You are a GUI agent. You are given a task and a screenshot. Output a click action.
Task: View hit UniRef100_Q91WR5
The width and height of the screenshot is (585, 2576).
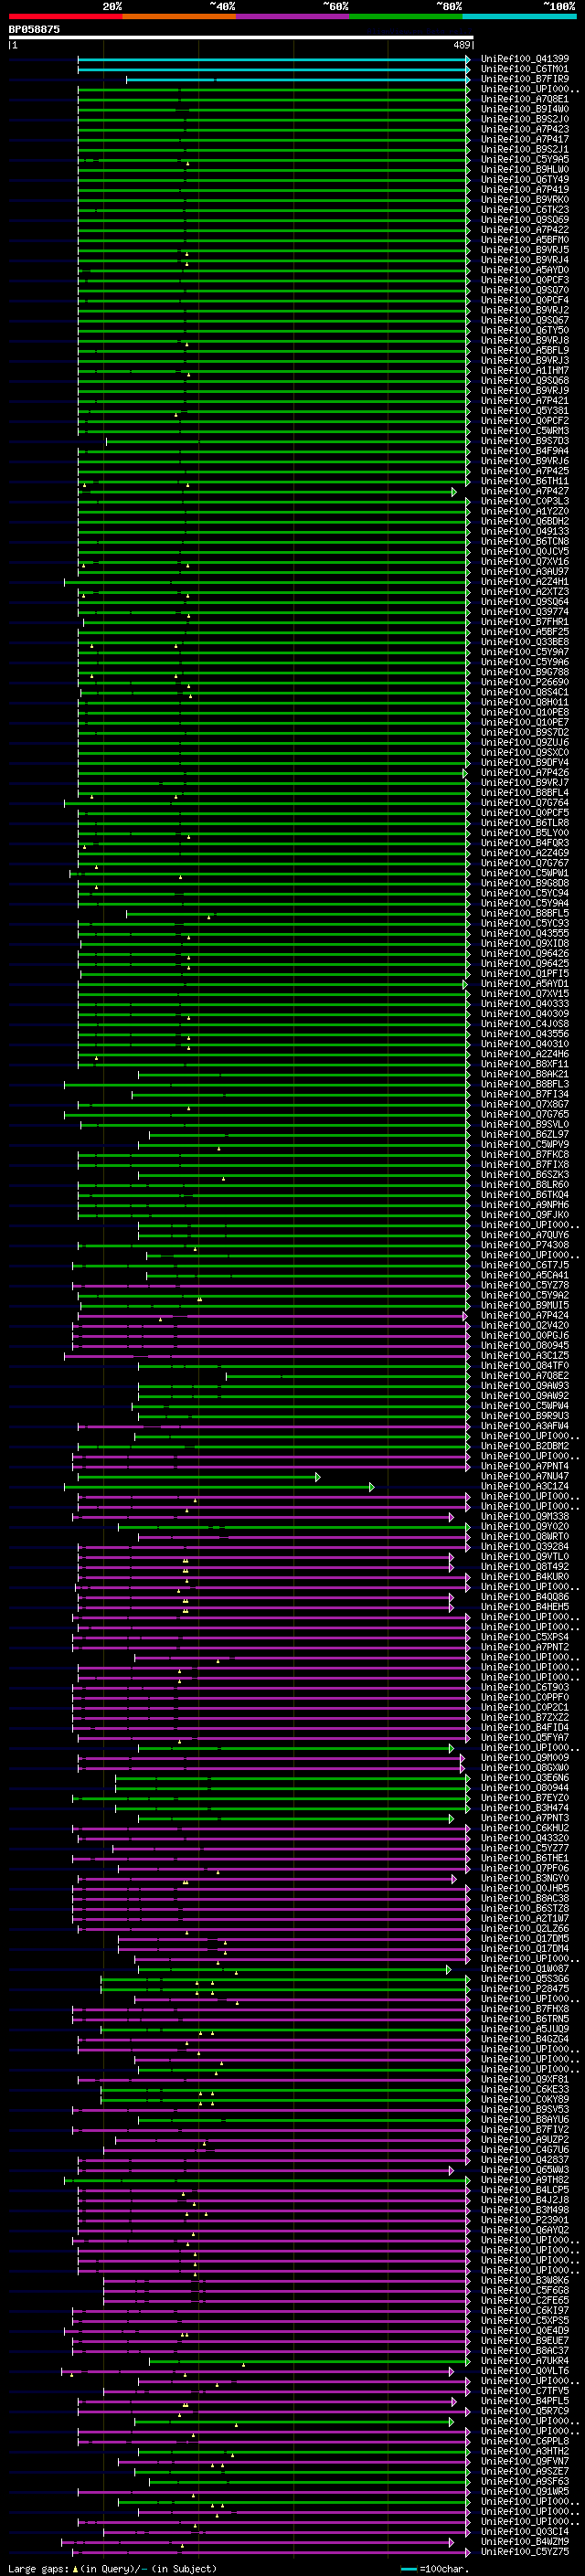point(524,2491)
